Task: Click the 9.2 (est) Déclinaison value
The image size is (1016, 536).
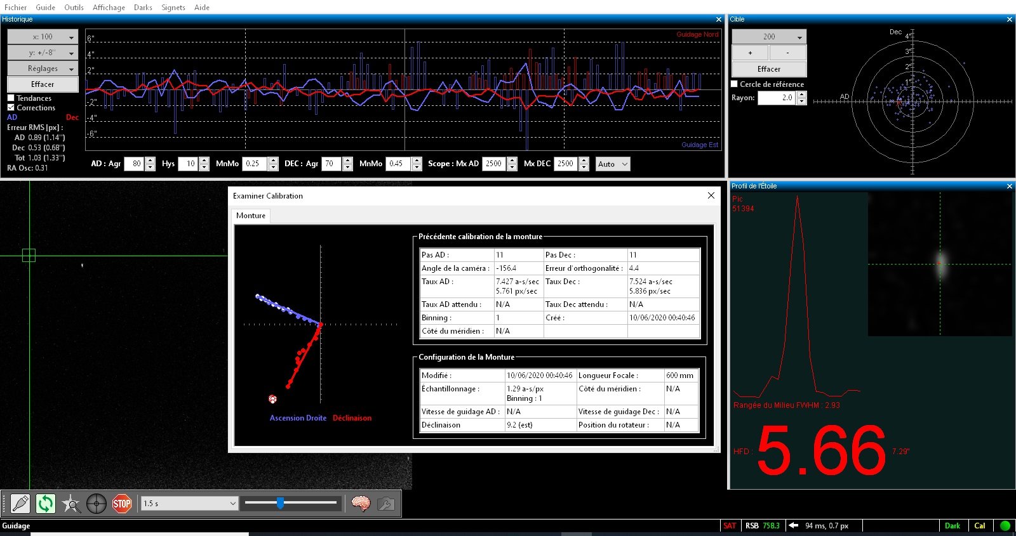Action: coord(519,425)
